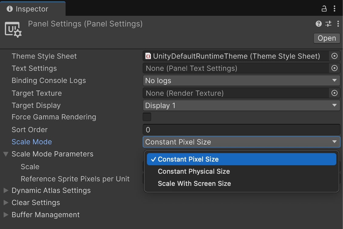
Task: Click the preset selector sliders icon
Action: [x=328, y=24]
